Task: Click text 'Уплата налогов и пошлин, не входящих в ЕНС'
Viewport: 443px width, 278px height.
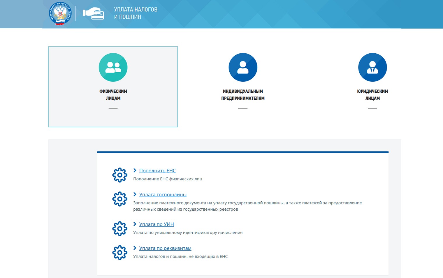Action: point(180,256)
